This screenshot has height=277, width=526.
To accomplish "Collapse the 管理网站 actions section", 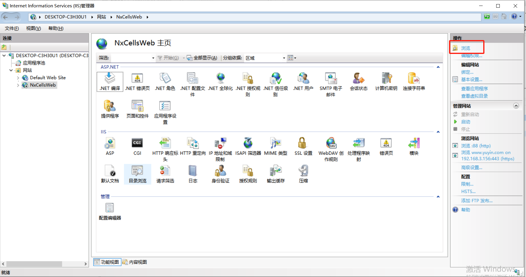I will pyautogui.click(x=516, y=106).
